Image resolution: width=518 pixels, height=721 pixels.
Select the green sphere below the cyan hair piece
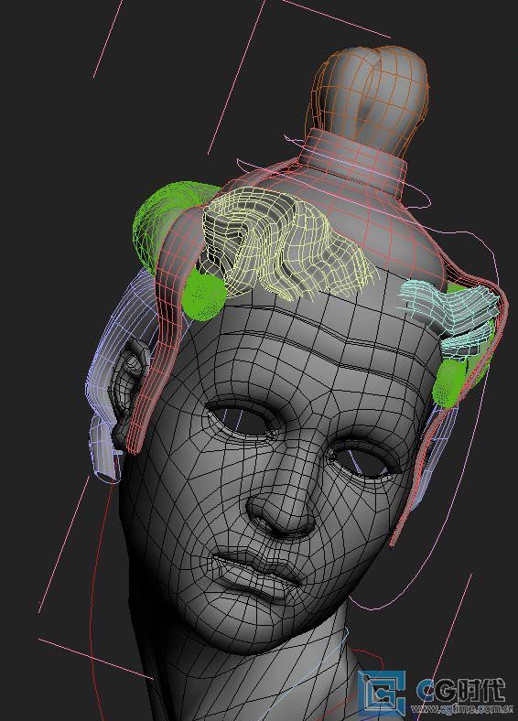point(451,382)
